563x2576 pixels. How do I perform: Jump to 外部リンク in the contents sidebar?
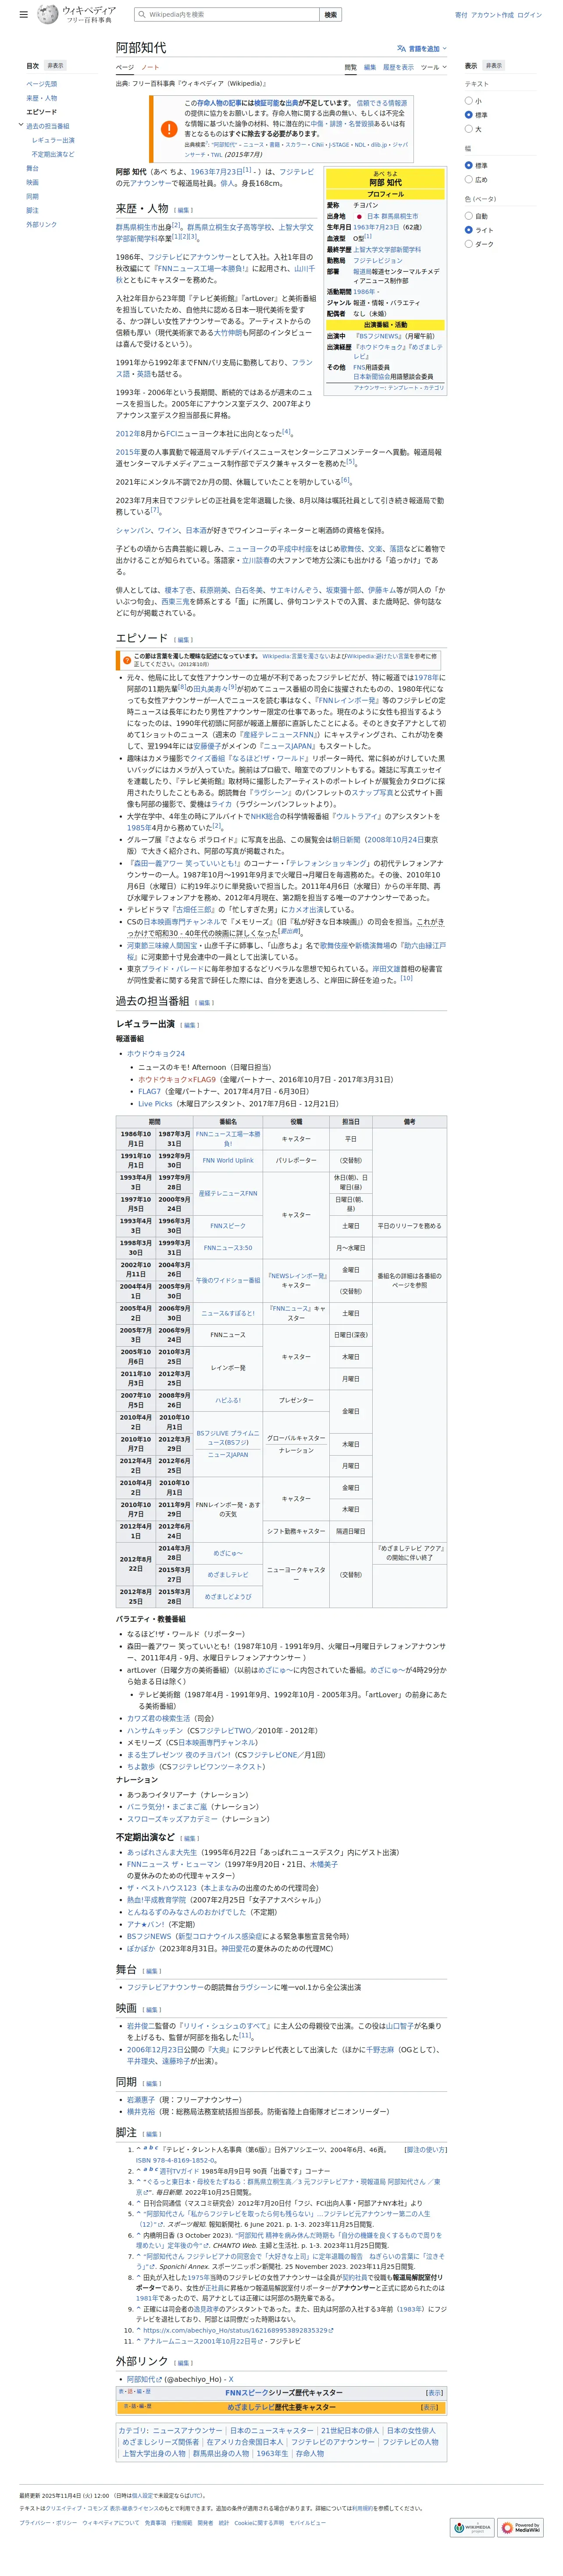tap(42, 224)
